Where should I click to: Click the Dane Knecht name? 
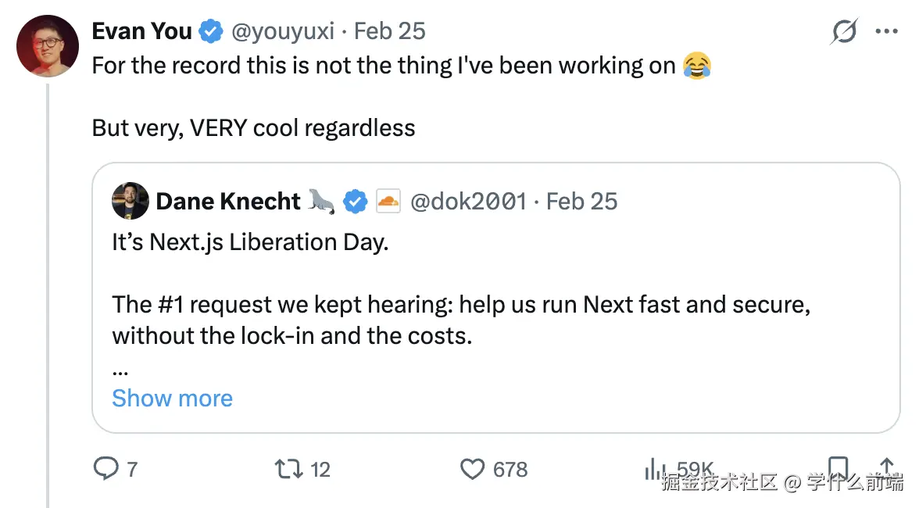[x=227, y=202]
